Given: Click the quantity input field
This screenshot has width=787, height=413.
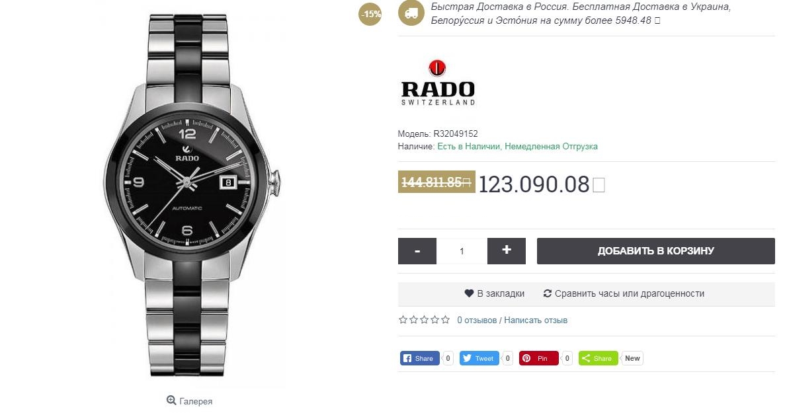Looking at the screenshot, I should 462,251.
